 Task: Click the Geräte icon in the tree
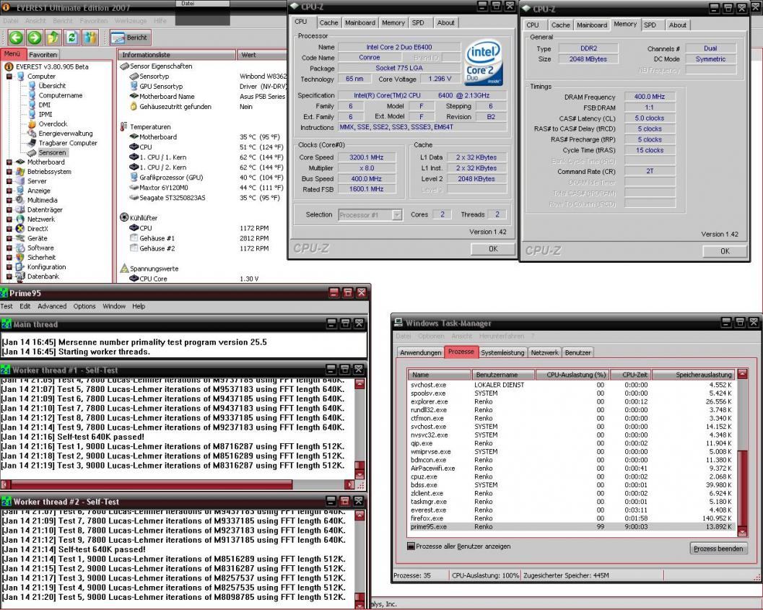(x=20, y=238)
